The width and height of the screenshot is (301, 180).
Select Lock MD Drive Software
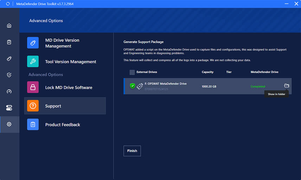69,88
